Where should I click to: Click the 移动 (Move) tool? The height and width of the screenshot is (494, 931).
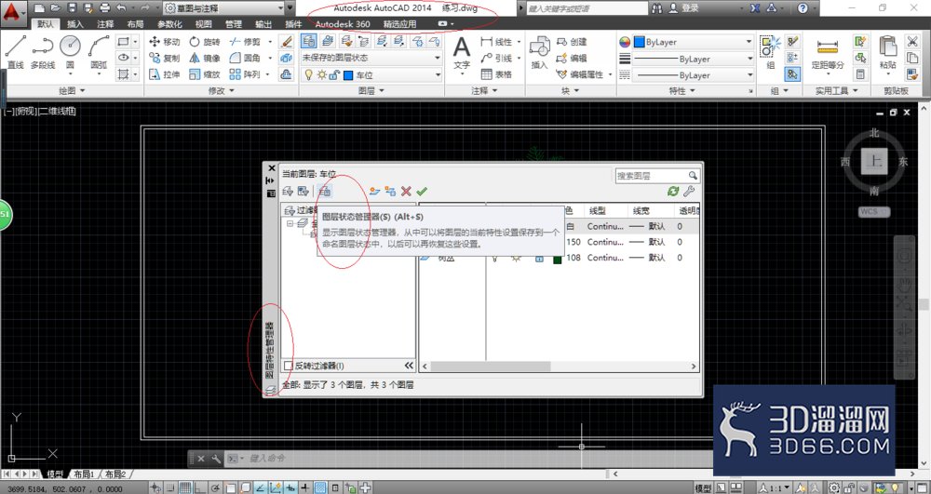pos(164,42)
